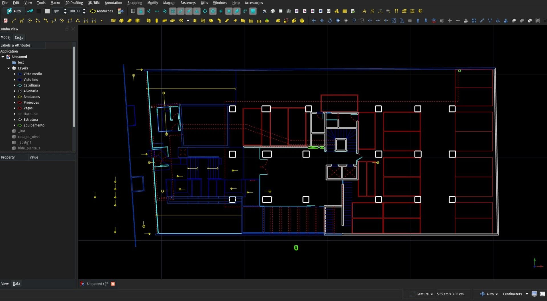This screenshot has width=547, height=301.
Task: Click the move-to-group icon beside Anotacoes
Action: [x=121, y=11]
